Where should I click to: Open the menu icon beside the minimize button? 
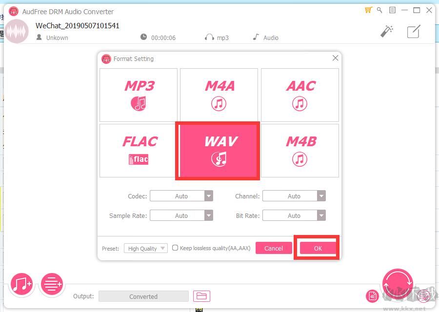(392, 10)
